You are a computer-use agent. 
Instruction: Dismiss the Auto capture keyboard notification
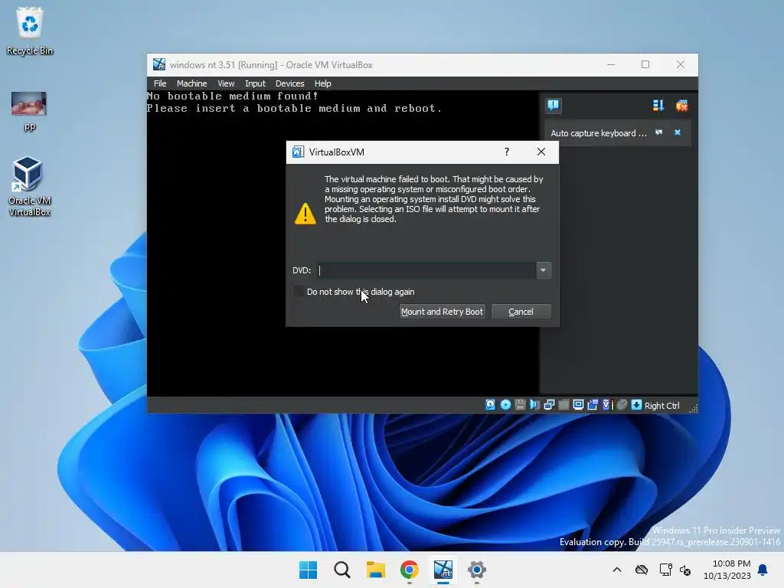pyautogui.click(x=677, y=132)
